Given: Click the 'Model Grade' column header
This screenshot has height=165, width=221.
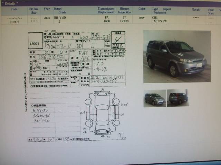Looking at the screenshot, I should click(60, 11).
